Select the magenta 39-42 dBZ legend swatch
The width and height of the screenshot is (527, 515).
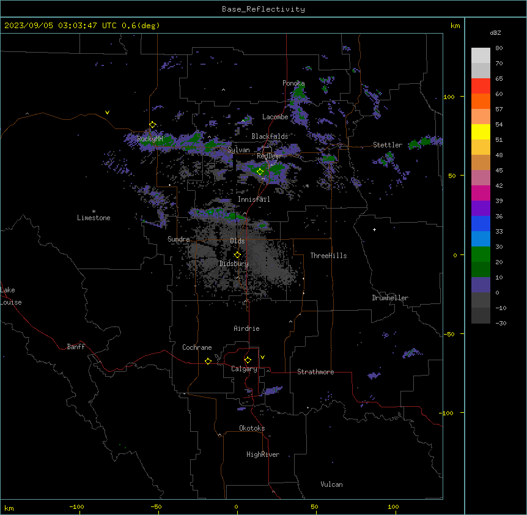481,193
